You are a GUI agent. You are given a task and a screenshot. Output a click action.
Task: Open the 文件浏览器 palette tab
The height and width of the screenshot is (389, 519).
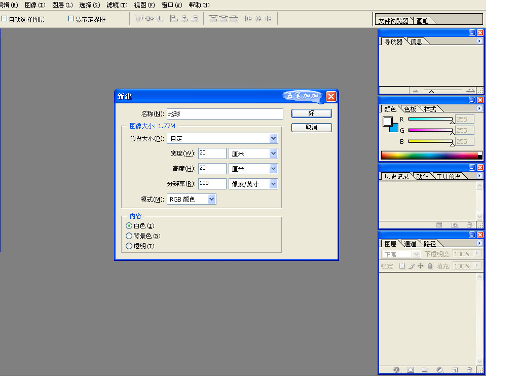[x=393, y=21]
